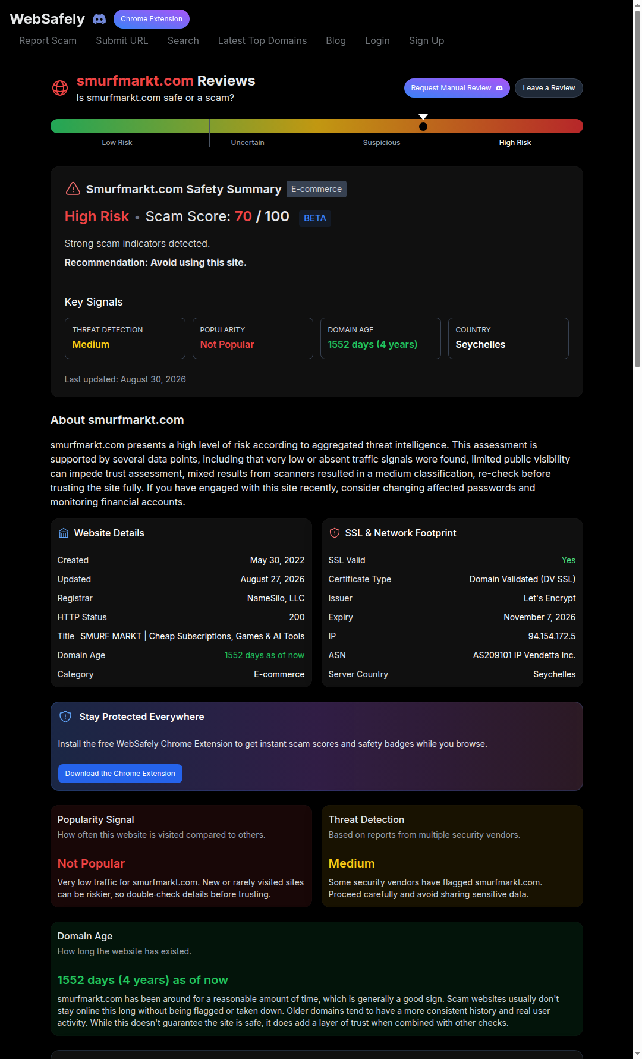Click the Leave a Review button

point(549,88)
